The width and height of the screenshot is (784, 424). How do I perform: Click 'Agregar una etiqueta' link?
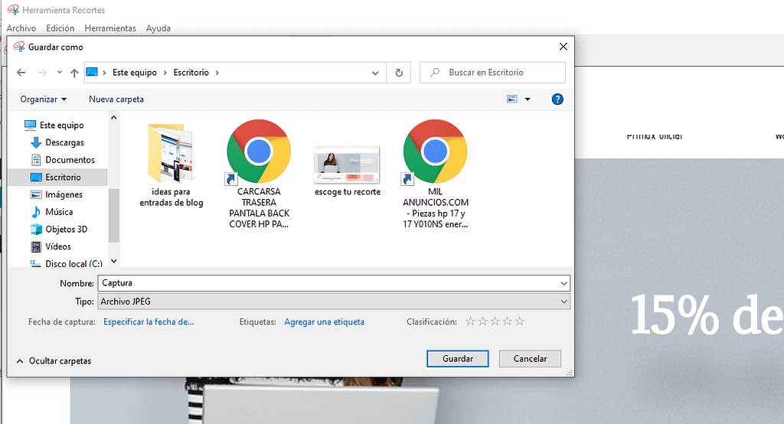[325, 322]
